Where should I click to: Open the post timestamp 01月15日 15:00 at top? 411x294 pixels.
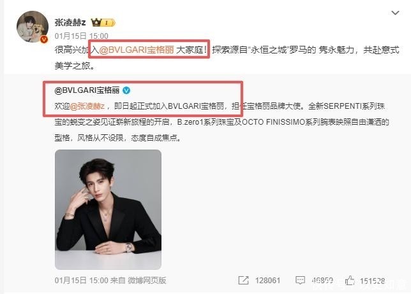click(81, 36)
